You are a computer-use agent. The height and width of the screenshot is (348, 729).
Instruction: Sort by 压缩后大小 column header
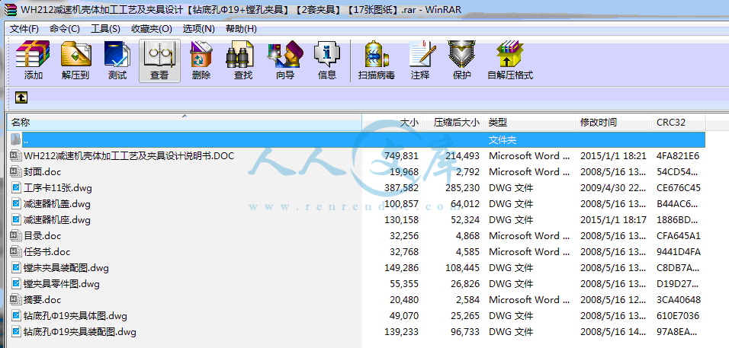(x=454, y=123)
